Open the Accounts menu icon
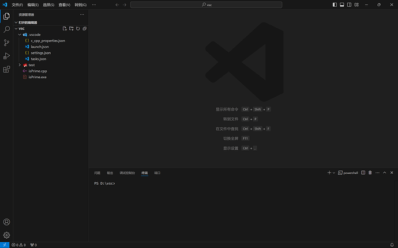The width and height of the screenshot is (398, 248). click(6, 222)
